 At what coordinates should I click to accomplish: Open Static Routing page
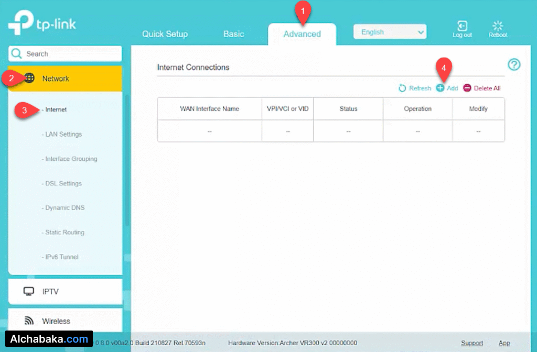pos(64,233)
